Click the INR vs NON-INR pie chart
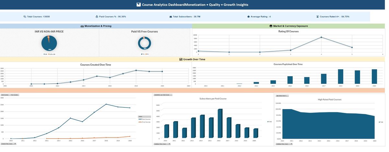389x152 pixels. [x=49, y=43]
